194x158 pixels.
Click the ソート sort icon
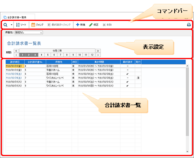(x=18, y=25)
